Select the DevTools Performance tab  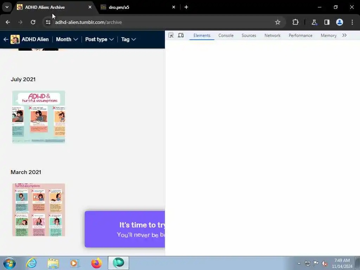coord(301,36)
